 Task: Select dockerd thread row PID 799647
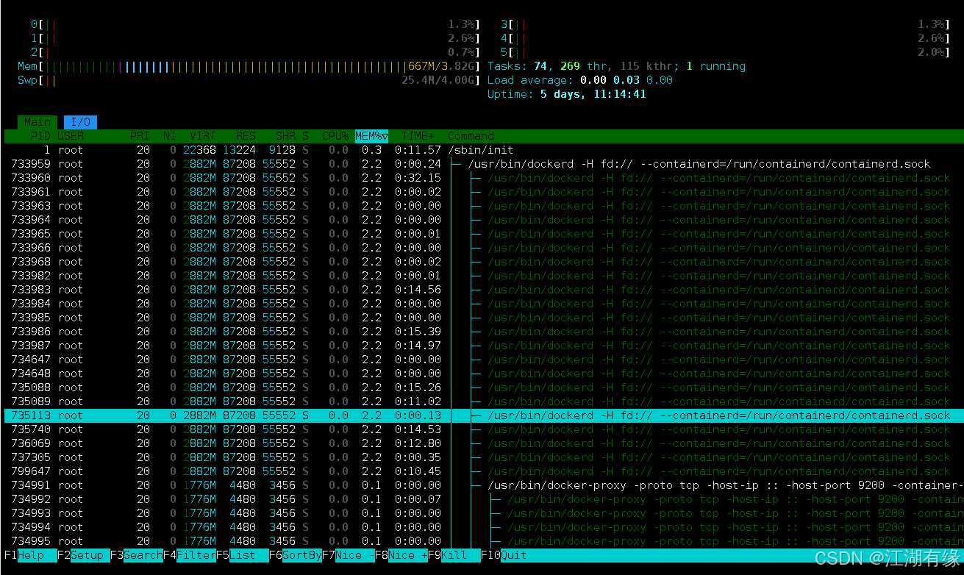point(483,471)
